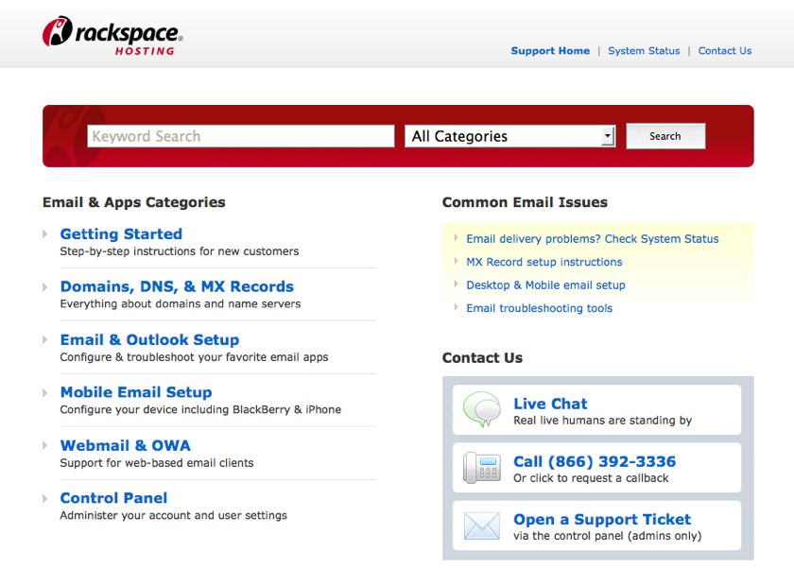Click Call (866) 392-3336 to request callback
This screenshot has width=794, height=569.
(594, 462)
